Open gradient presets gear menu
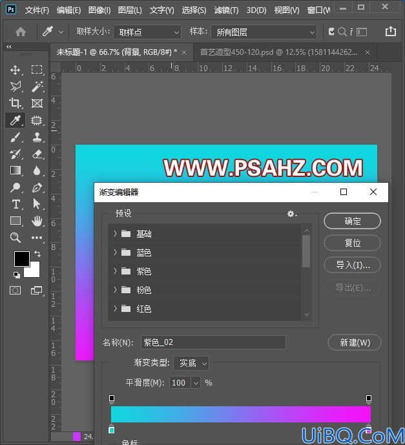Image resolution: width=405 pixels, height=445 pixels. pos(291,214)
